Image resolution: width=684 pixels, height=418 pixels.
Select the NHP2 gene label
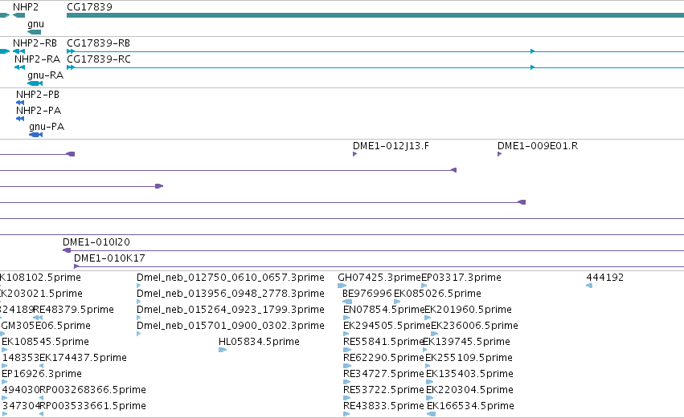click(x=26, y=7)
